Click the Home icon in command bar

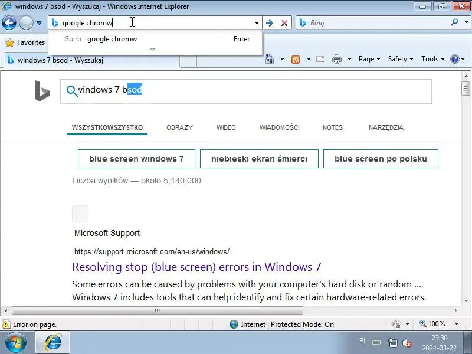tap(270, 59)
